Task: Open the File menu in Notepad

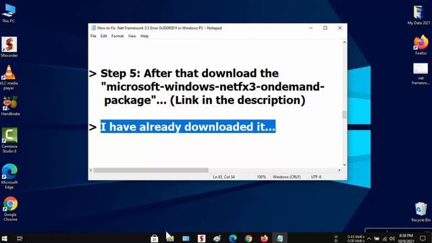Action: [x=93, y=36]
